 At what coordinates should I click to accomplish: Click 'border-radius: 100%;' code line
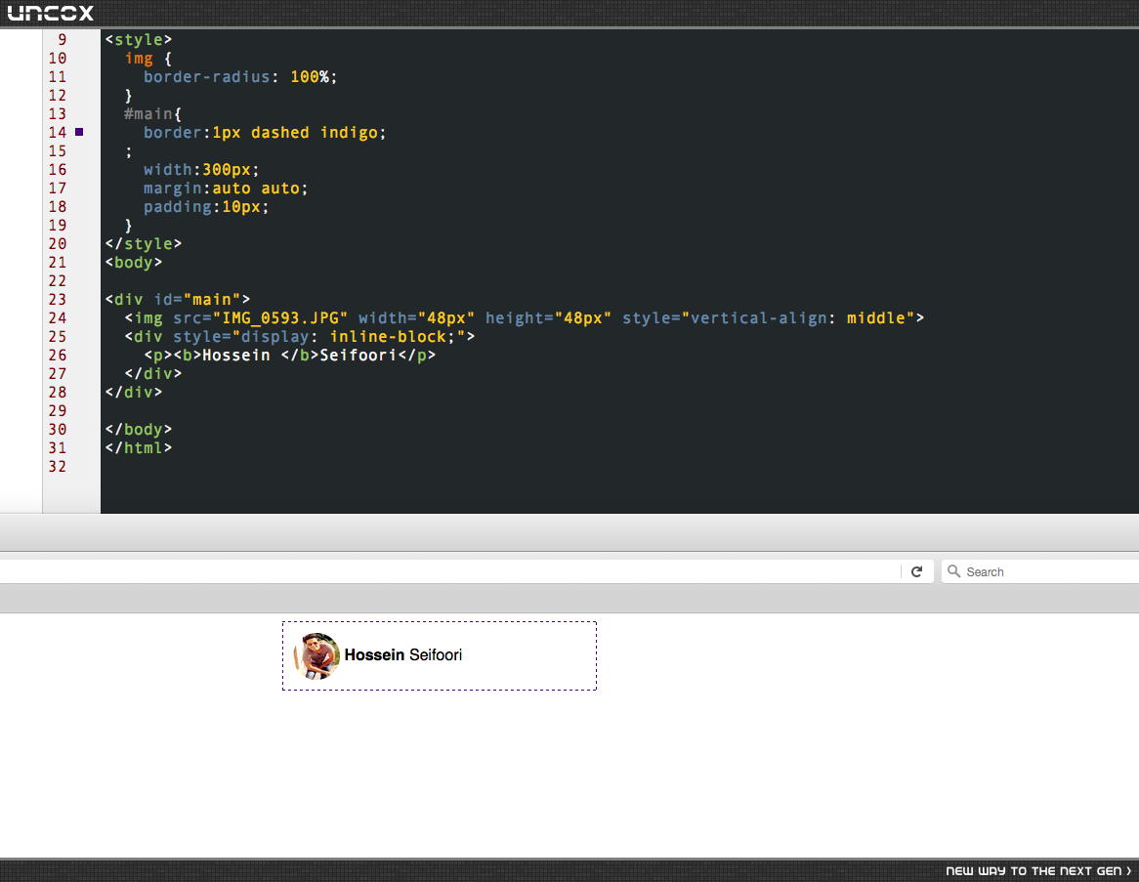click(240, 77)
